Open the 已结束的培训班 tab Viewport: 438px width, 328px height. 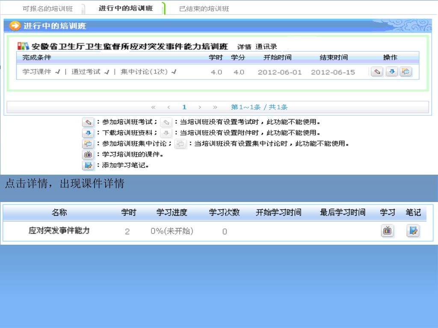point(204,9)
